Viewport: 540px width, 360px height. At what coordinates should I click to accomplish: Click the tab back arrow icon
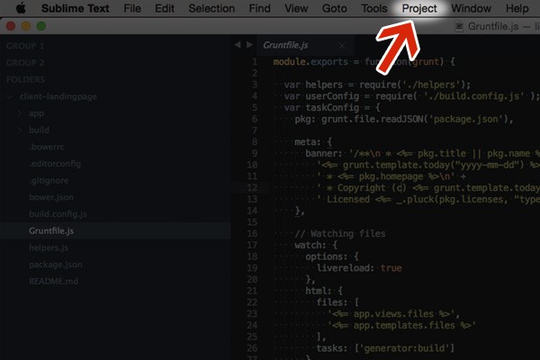point(238,44)
